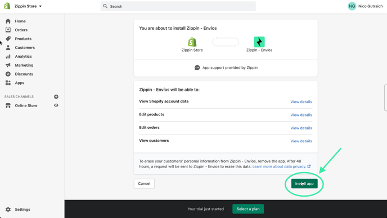Click the Cancel button
The width and height of the screenshot is (387, 218).
click(144, 184)
